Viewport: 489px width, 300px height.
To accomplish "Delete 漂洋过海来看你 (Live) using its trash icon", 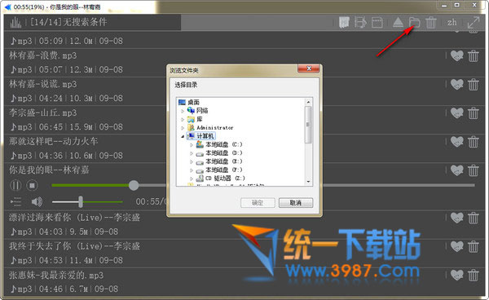I will click(473, 218).
